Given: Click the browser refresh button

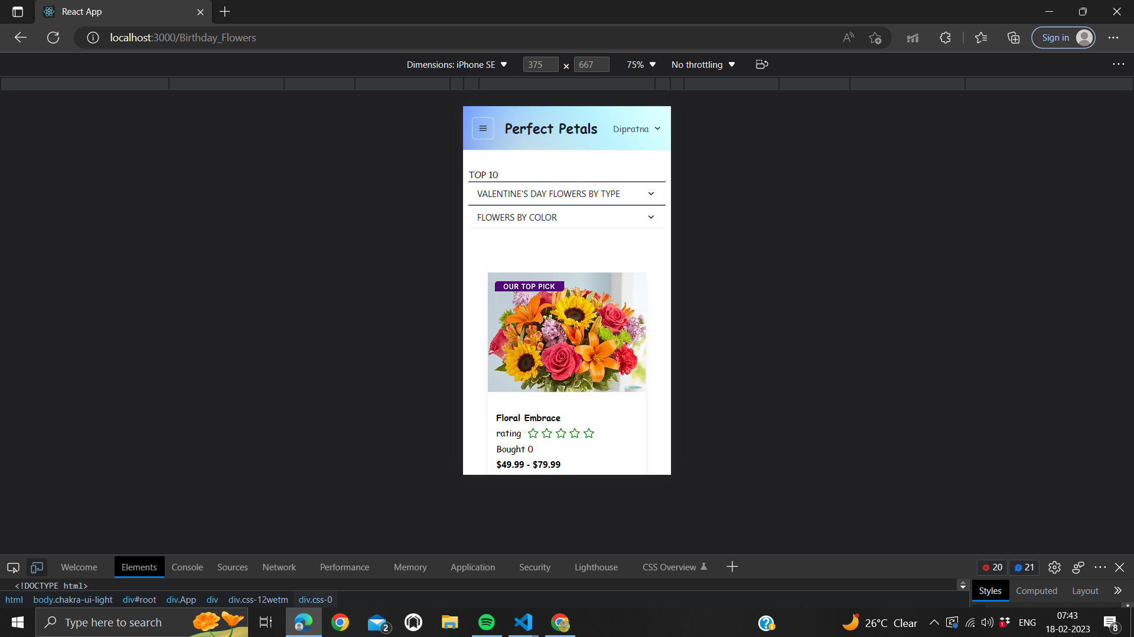Looking at the screenshot, I should (53, 38).
